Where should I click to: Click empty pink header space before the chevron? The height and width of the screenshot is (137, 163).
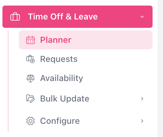(118, 17)
